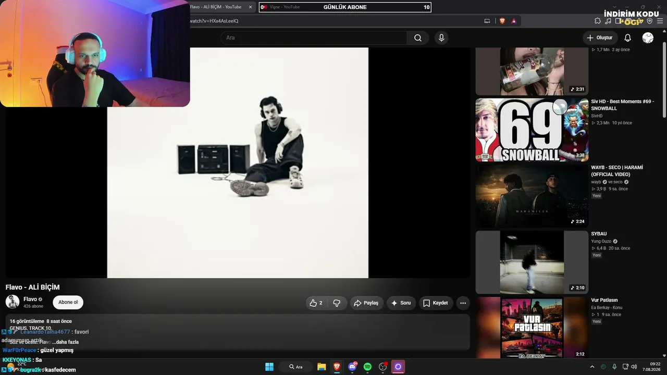Open the system tray volume icon
Image resolution: width=667 pixels, height=375 pixels.
point(634,367)
